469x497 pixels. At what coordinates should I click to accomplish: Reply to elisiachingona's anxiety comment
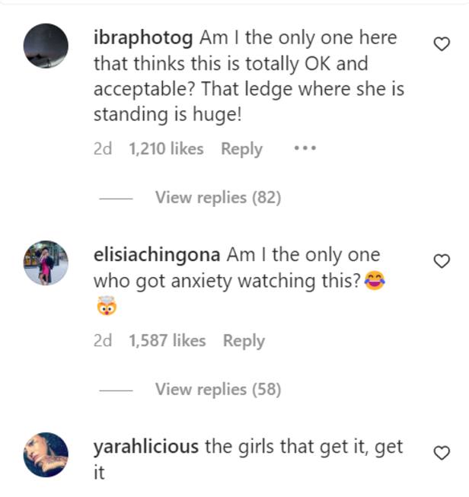tap(244, 341)
